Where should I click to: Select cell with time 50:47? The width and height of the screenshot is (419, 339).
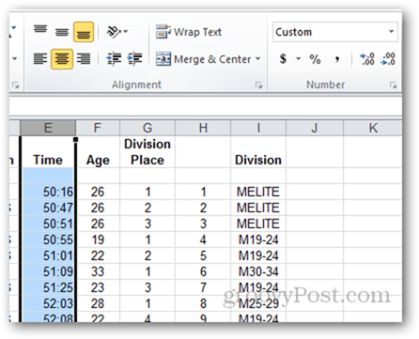48,208
